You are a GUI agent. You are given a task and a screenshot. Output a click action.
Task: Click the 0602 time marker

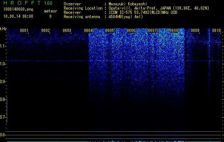point(46,31)
